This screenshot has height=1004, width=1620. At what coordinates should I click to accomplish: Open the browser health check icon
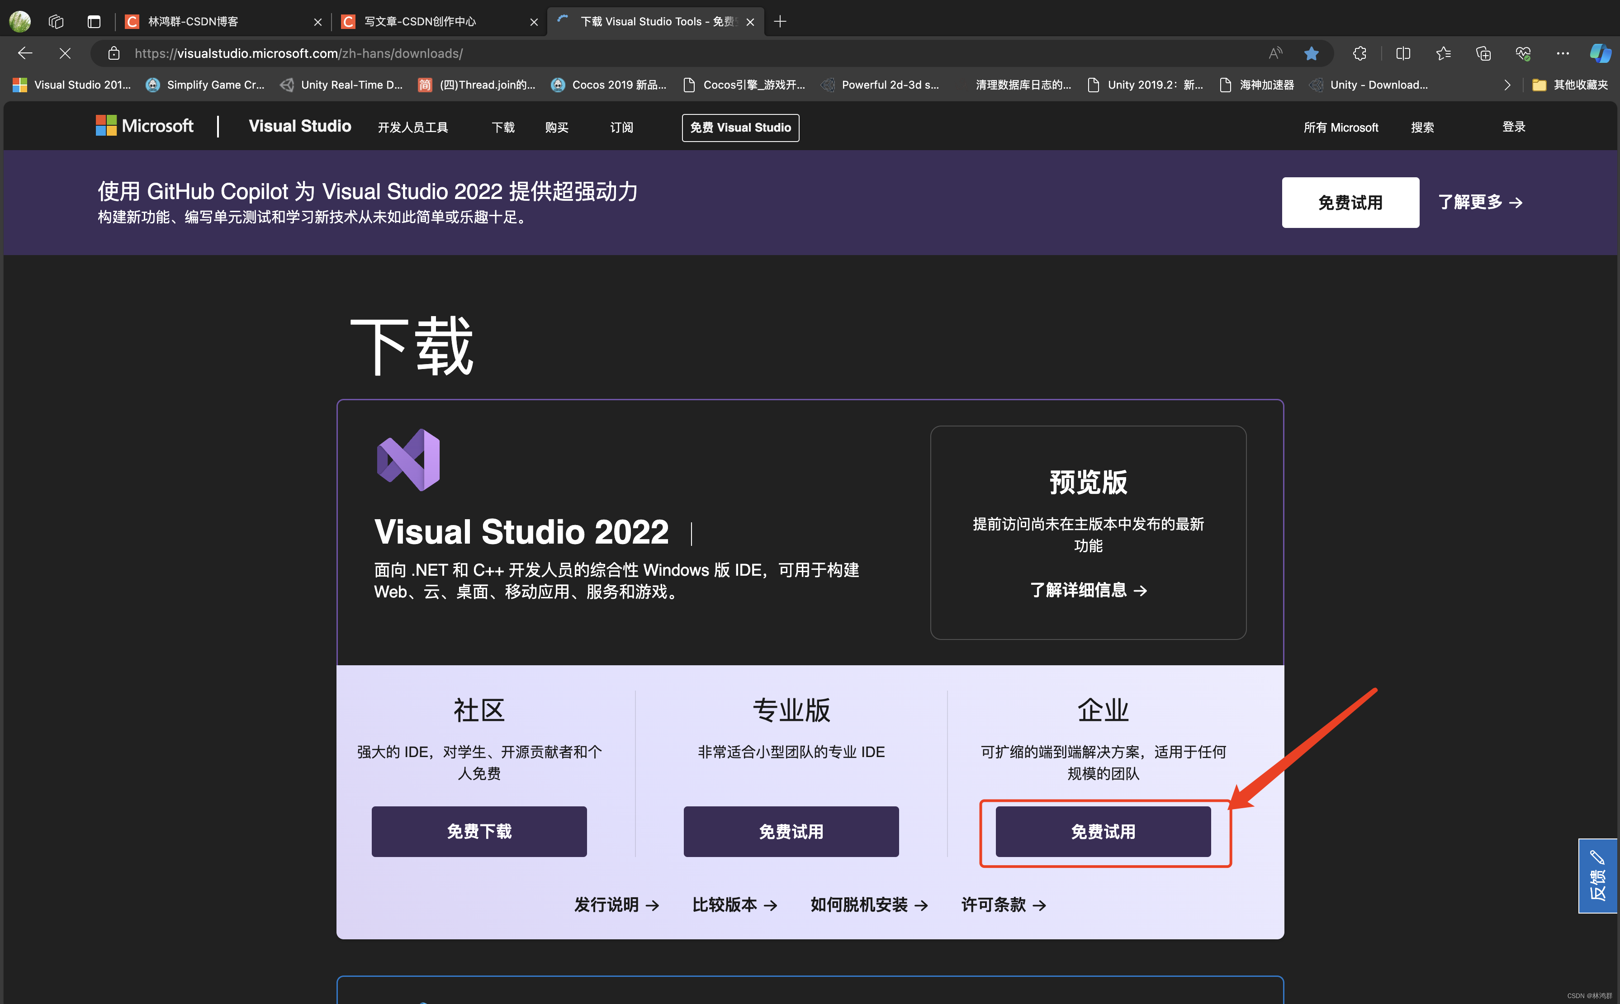[1522, 53]
